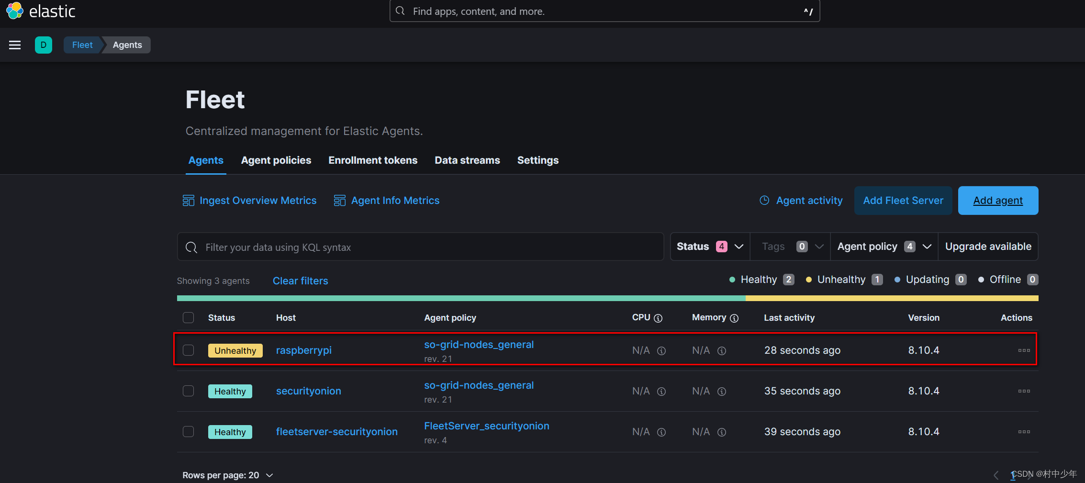This screenshot has height=483, width=1085.
Task: Click Clear filters link
Action: click(301, 281)
